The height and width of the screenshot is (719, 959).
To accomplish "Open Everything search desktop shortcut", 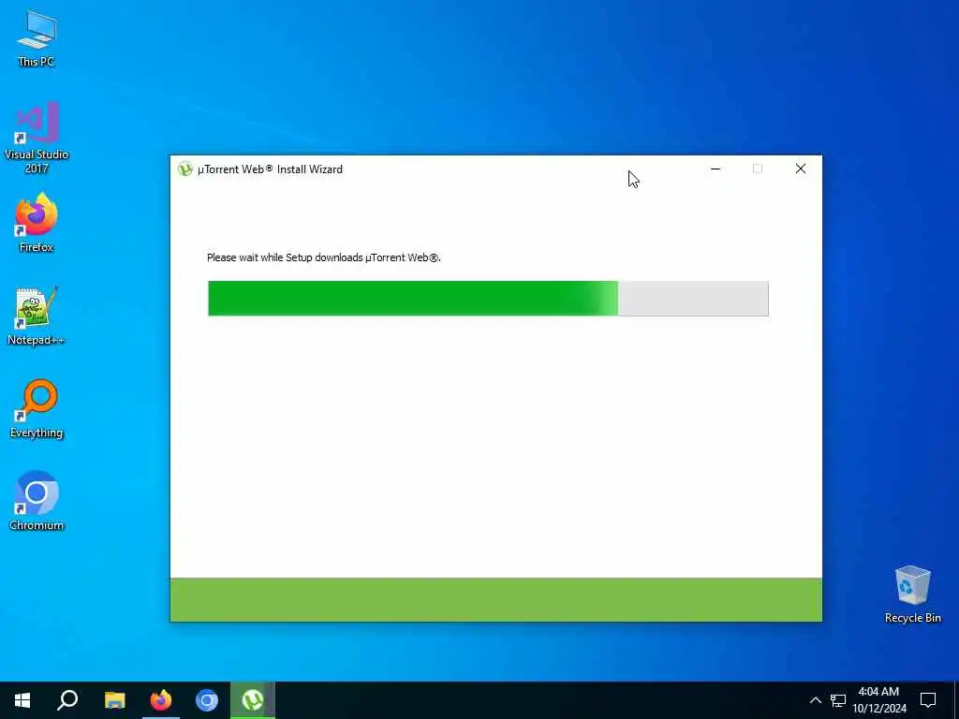I will click(37, 408).
